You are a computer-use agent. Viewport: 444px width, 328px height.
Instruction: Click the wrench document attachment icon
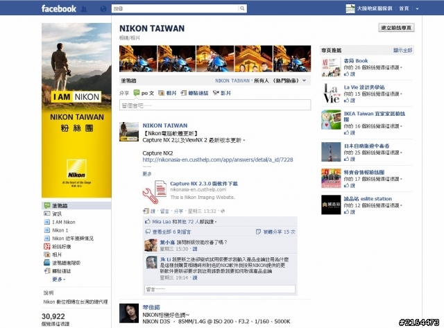(x=154, y=192)
